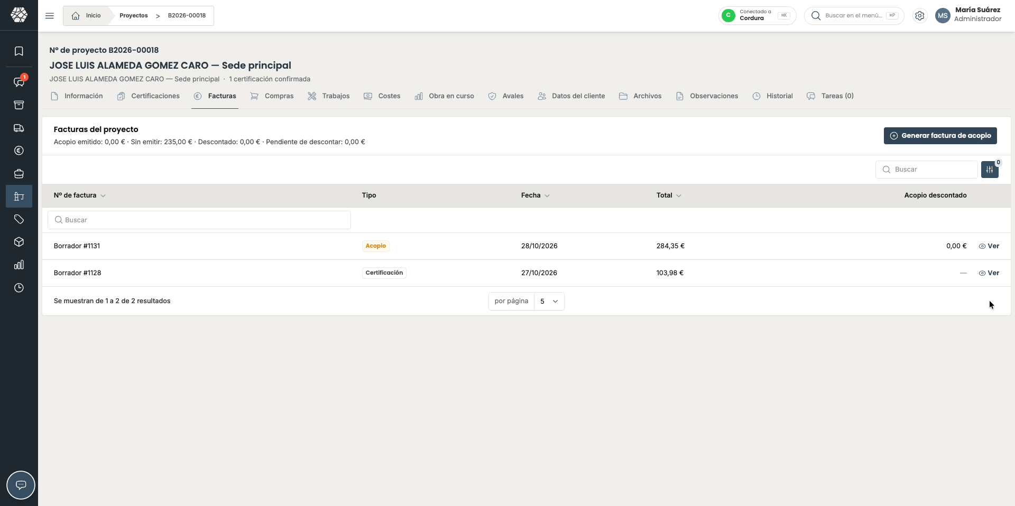Open María Suárez user avatar menu
1015x506 pixels.
(943, 16)
